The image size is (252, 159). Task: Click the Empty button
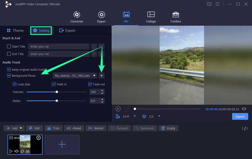(168, 128)
